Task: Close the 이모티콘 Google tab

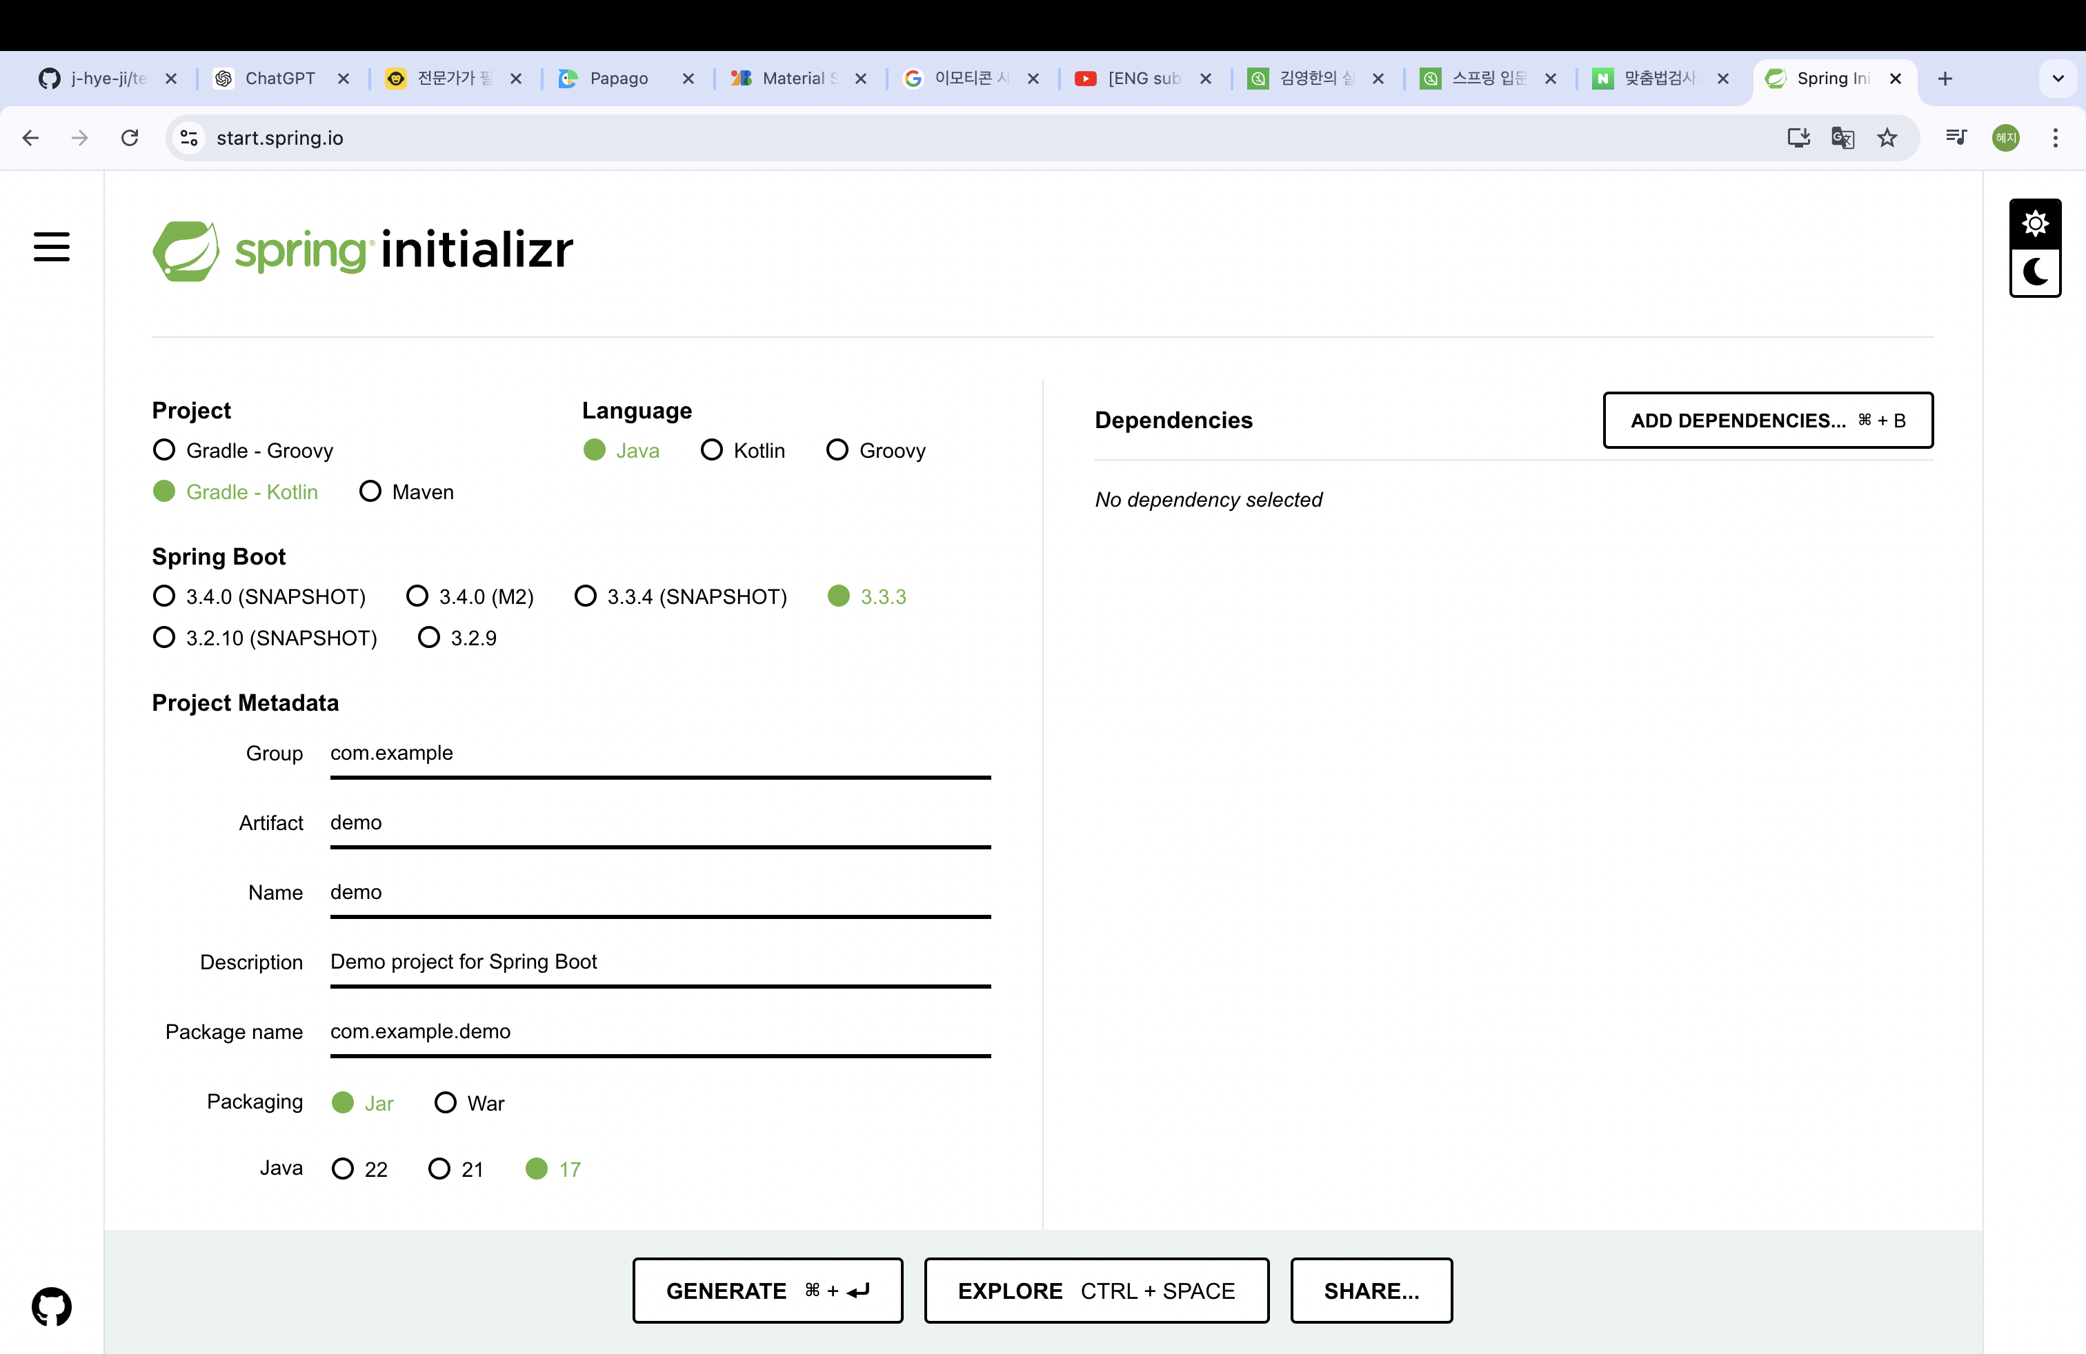Action: click(x=1033, y=79)
